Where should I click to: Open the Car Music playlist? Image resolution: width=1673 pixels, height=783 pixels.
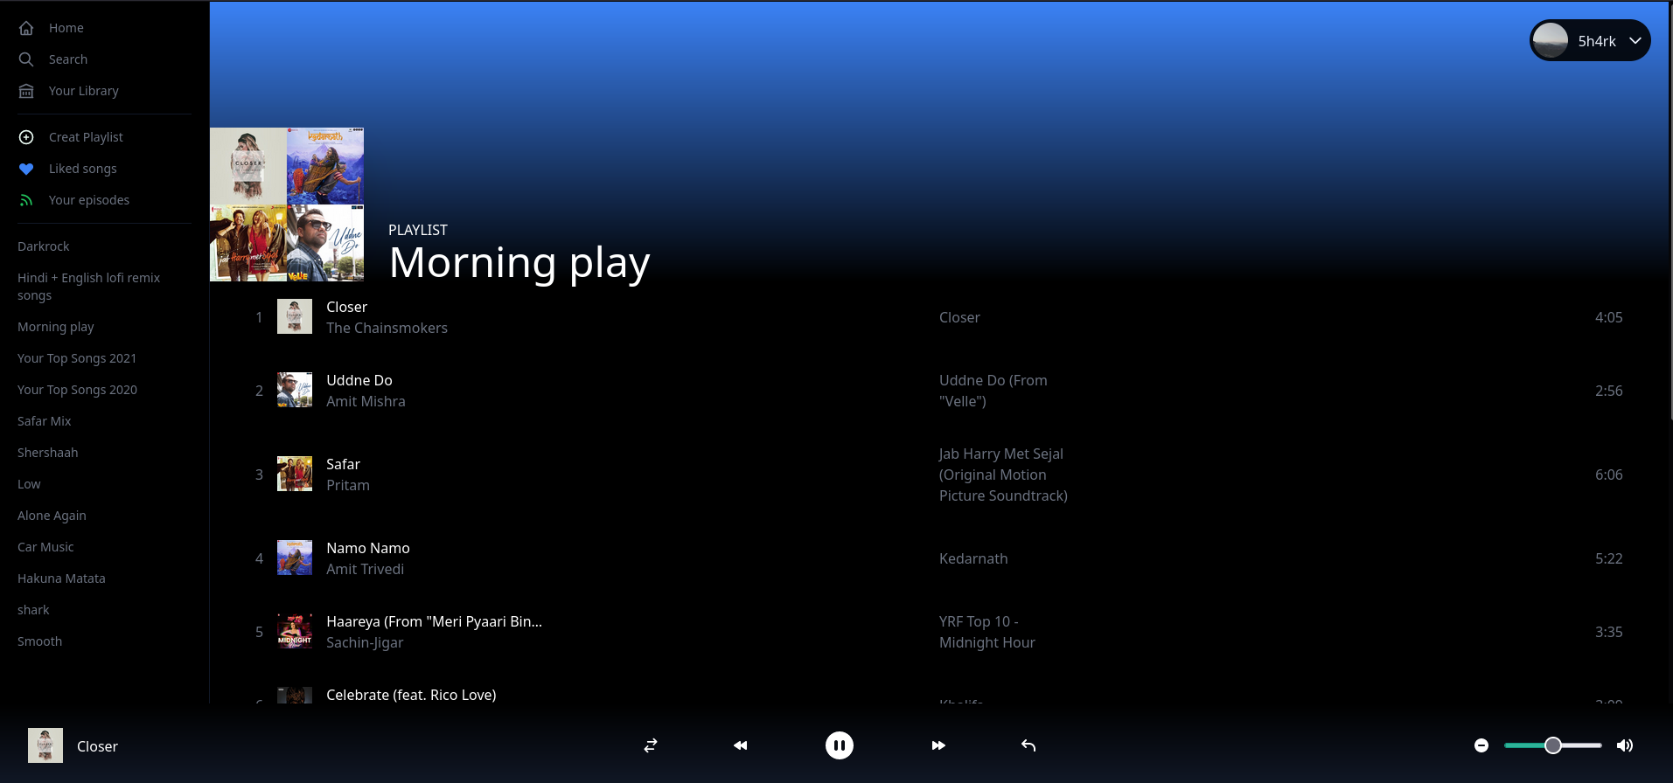pyautogui.click(x=45, y=547)
